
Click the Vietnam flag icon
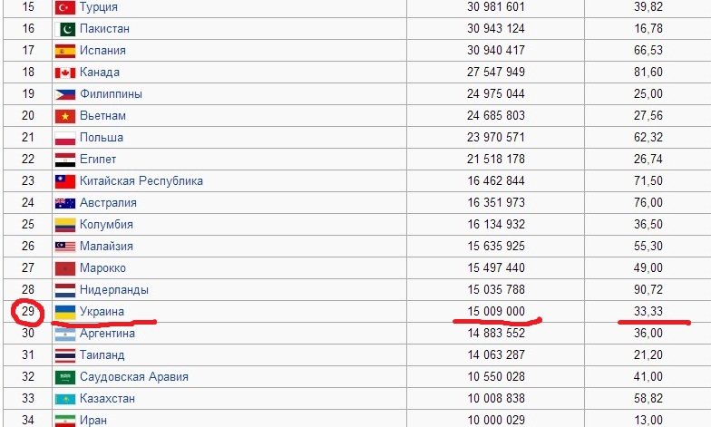[64, 116]
